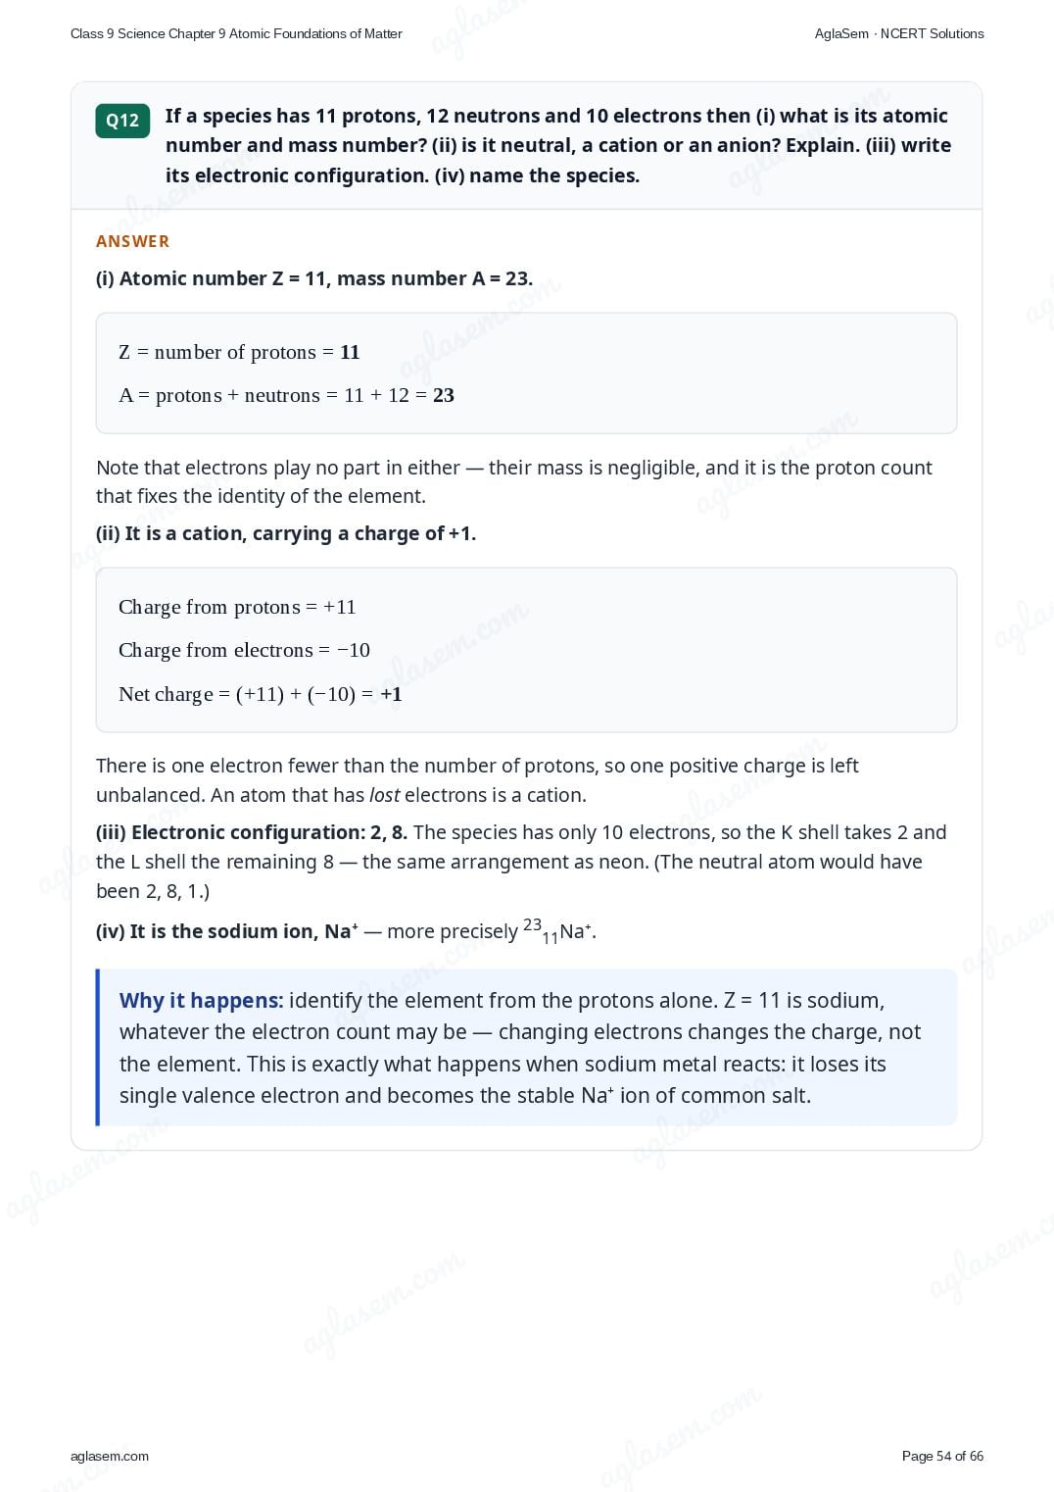Click the Electronic configuration: 2, 8 heading
Viewport: 1054px width, 1492px height.
coord(252,832)
